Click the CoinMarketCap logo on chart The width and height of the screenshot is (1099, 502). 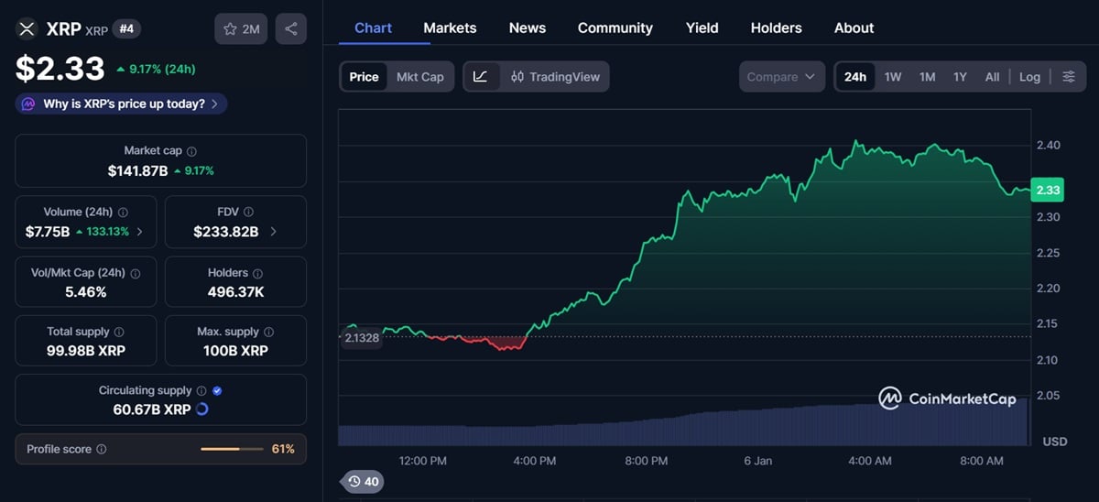pos(947,398)
